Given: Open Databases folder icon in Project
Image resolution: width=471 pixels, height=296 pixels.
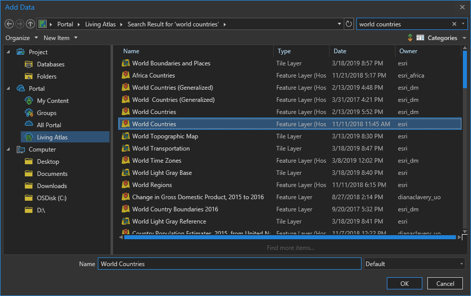Looking at the screenshot, I should (29, 64).
